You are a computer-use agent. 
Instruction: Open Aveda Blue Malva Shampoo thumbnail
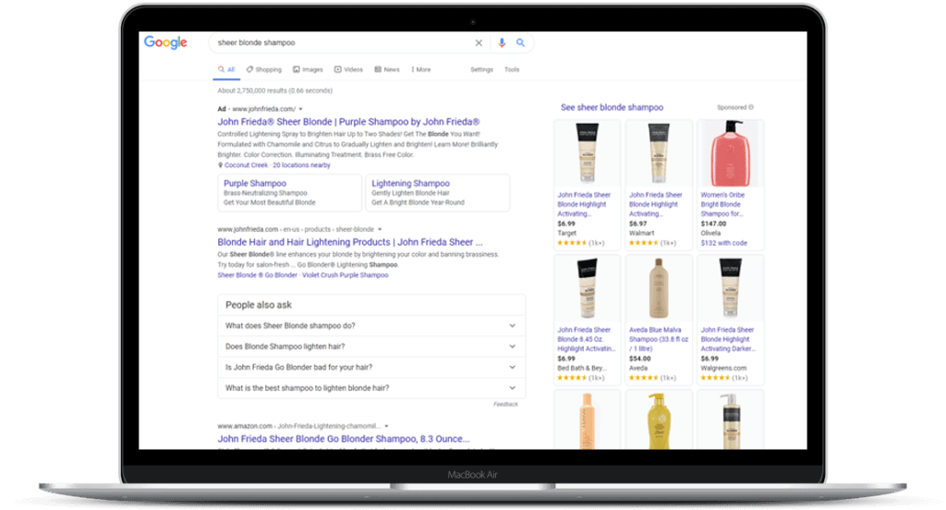click(x=658, y=288)
